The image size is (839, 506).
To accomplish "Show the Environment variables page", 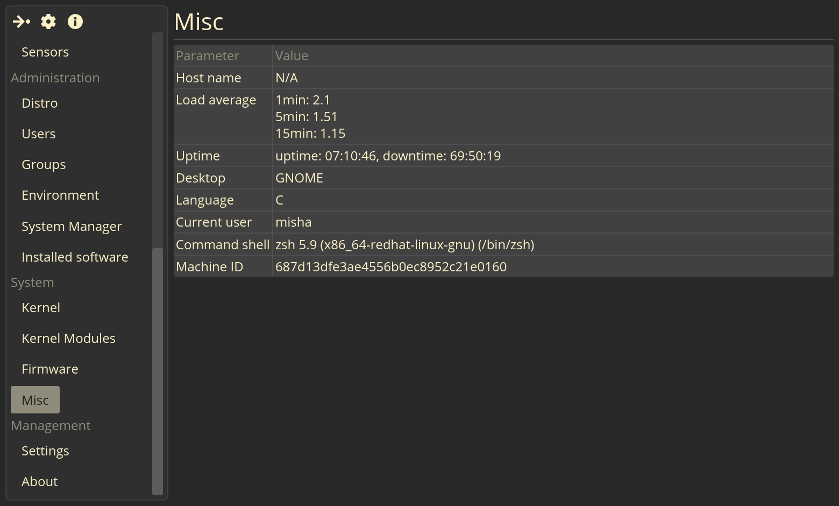I will 60,195.
